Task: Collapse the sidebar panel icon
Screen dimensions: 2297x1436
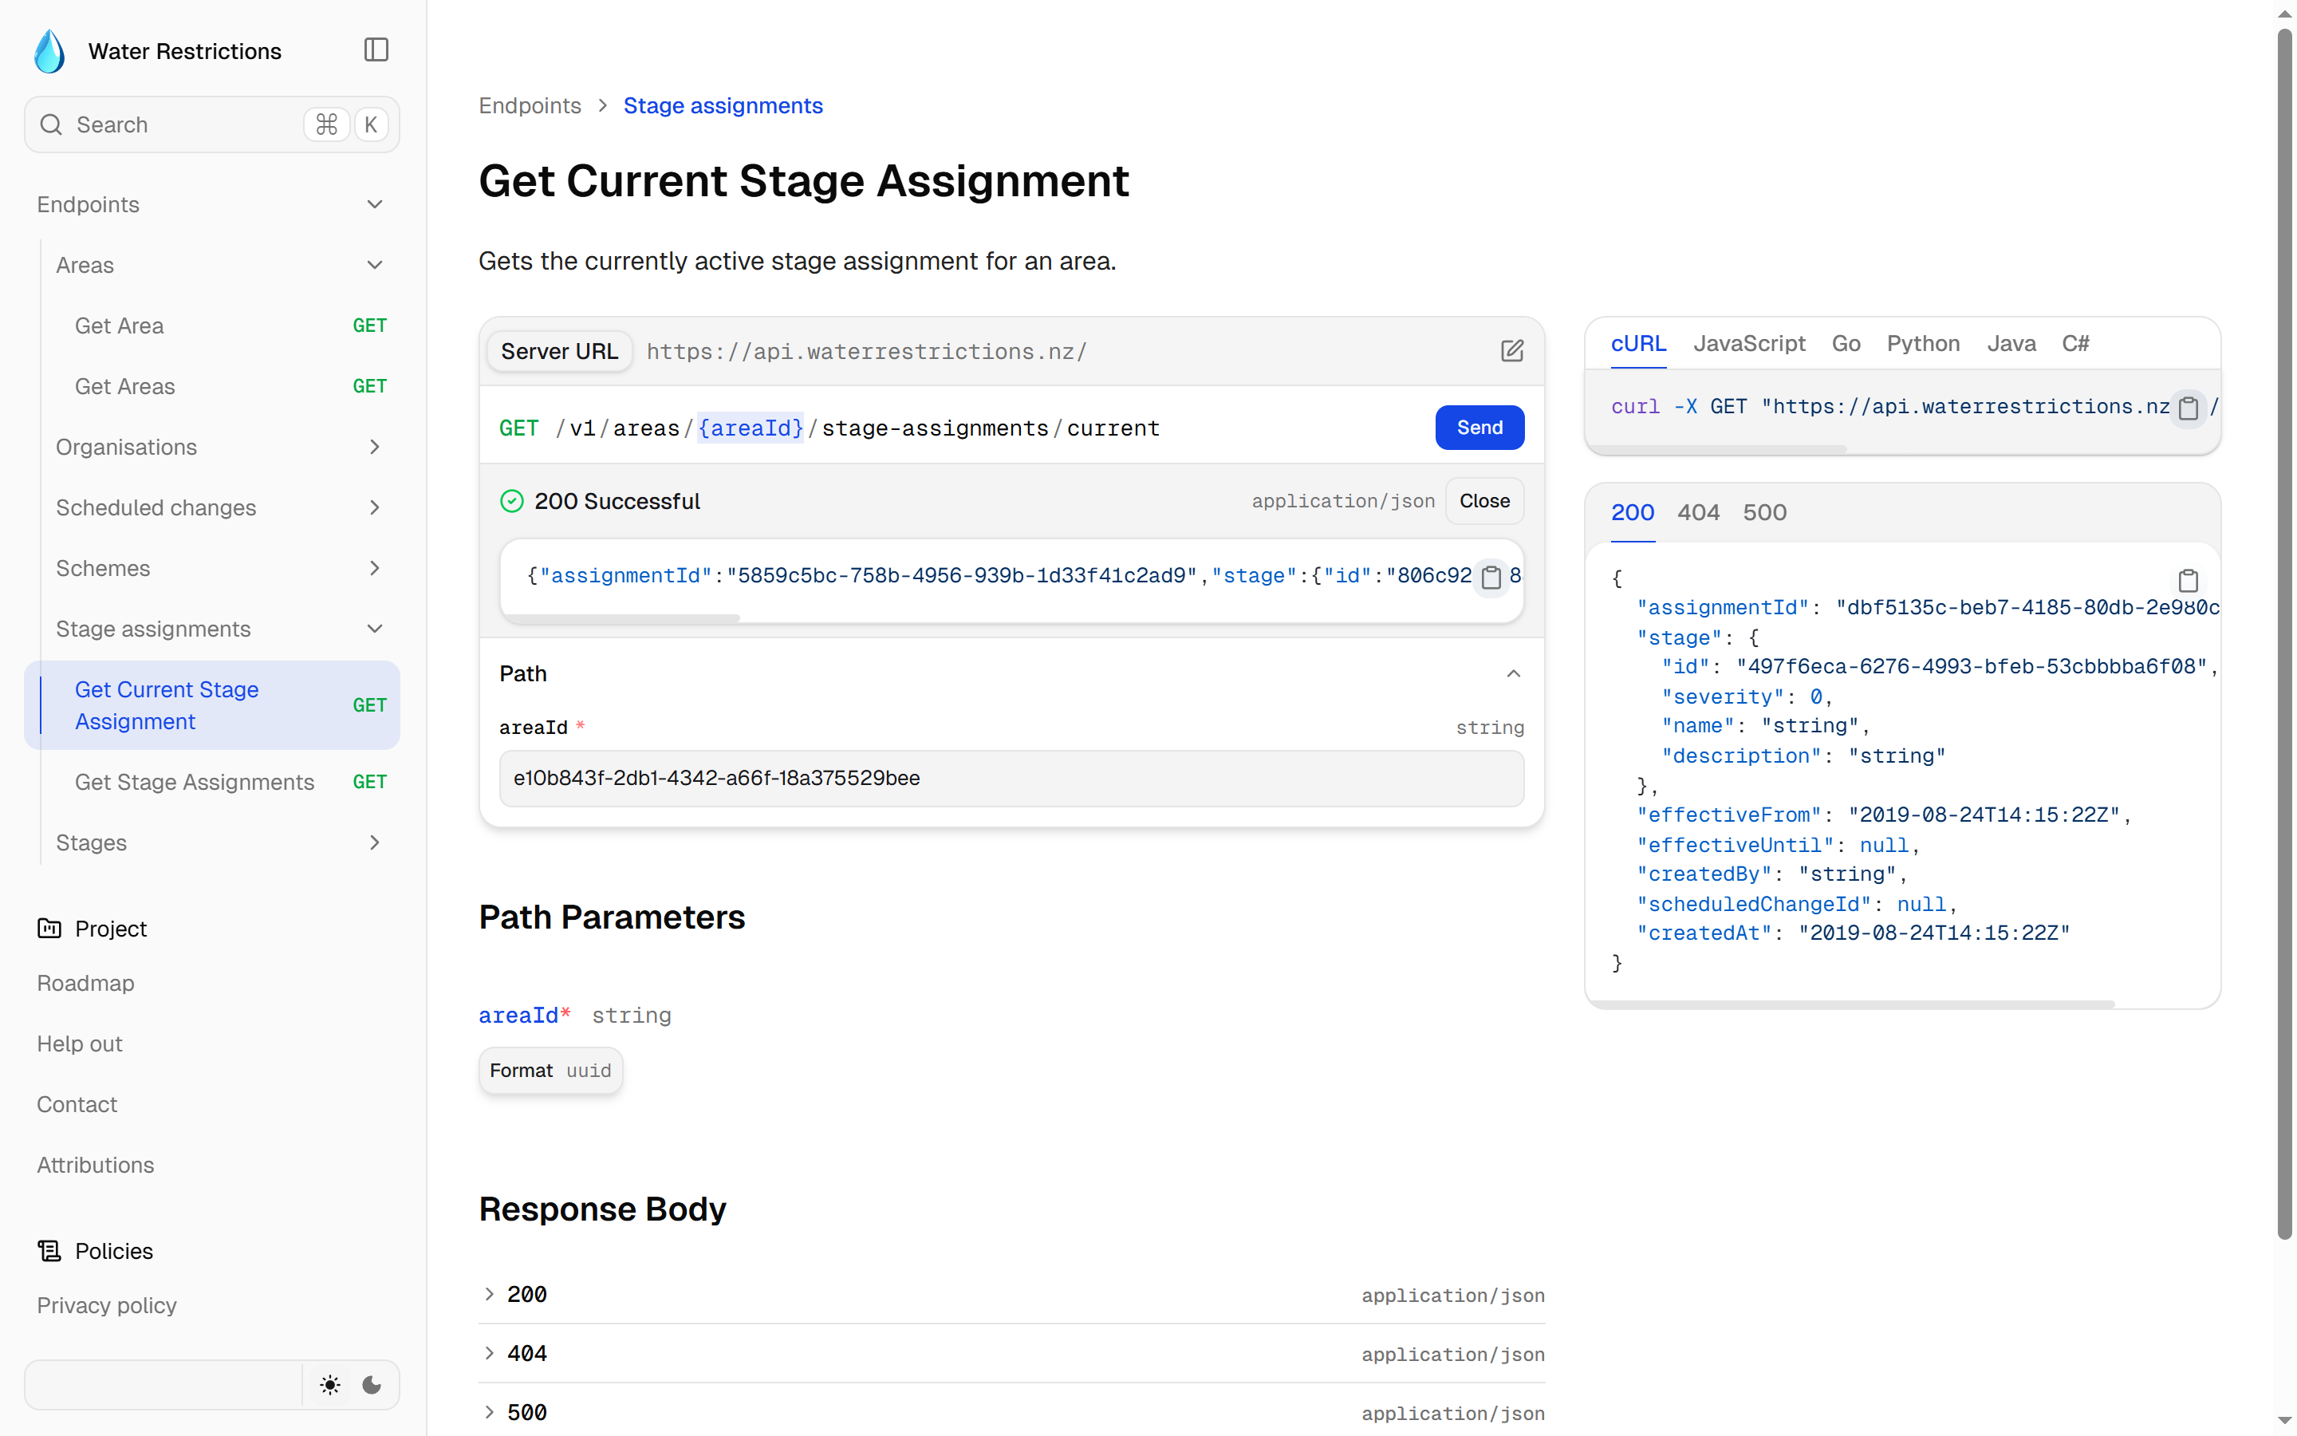Action: click(x=376, y=49)
